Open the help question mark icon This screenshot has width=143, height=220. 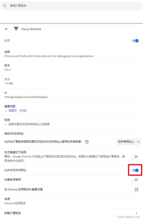[x=87, y=142]
